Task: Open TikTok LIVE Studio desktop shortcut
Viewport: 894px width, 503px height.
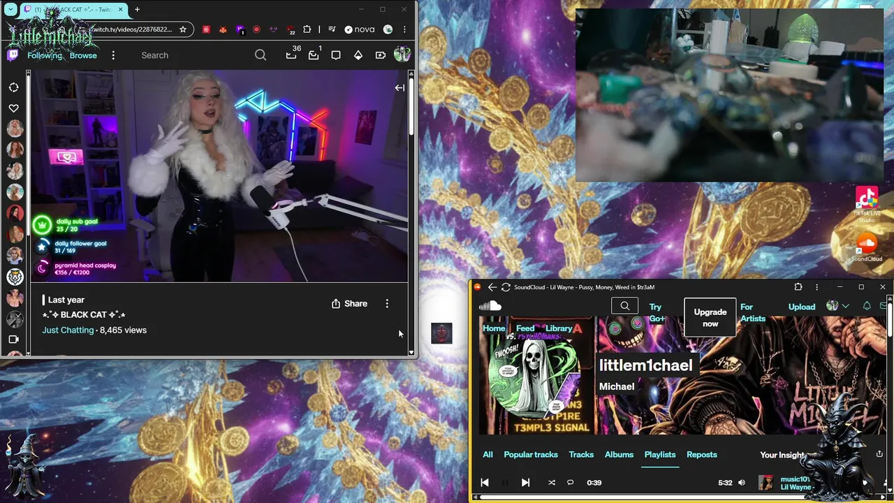Action: click(x=867, y=205)
